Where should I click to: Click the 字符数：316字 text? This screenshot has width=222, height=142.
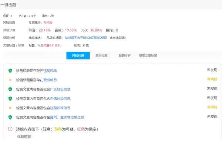[27, 16]
